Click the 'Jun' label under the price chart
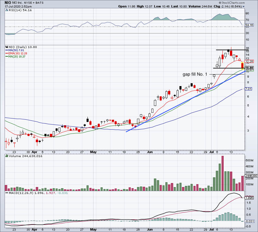This screenshot has height=232, width=258. coord(150,152)
